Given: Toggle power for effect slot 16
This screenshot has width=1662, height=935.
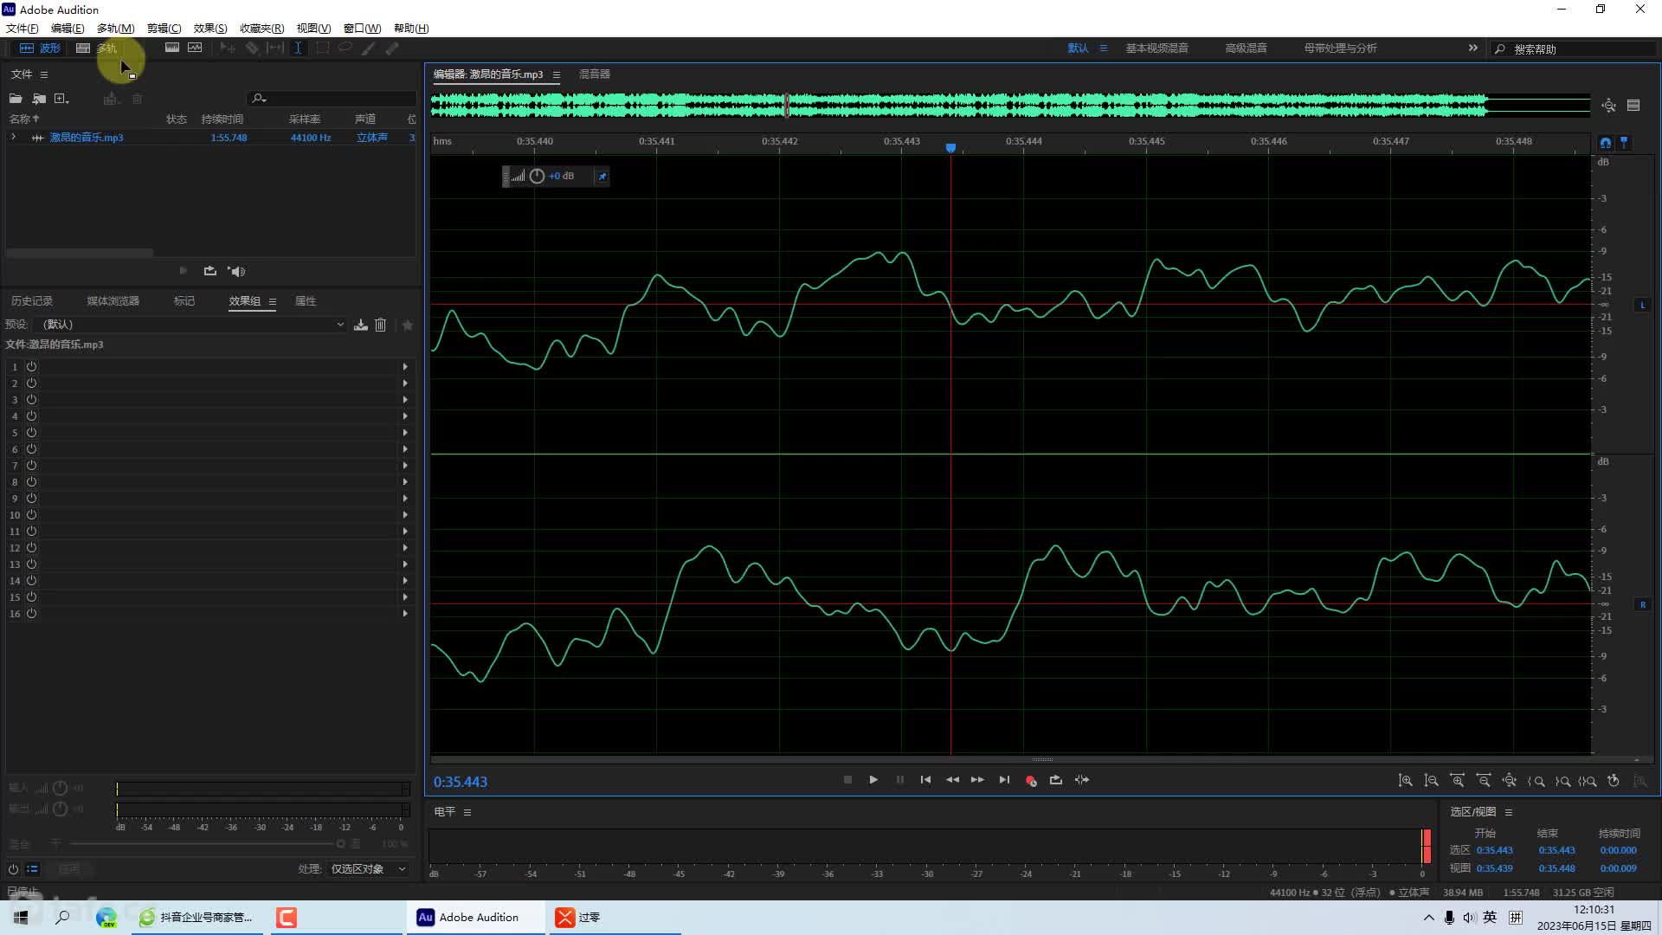Looking at the screenshot, I should [x=31, y=614].
